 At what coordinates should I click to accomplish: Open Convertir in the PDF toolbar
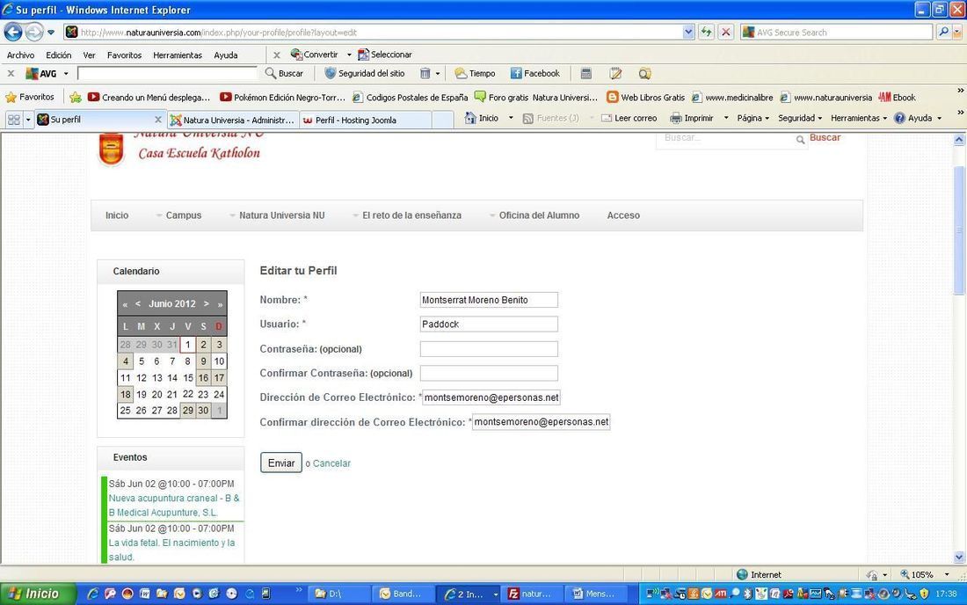click(315, 55)
